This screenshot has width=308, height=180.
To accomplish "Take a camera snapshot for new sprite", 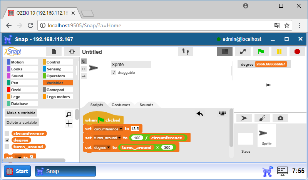I will 280,118.
